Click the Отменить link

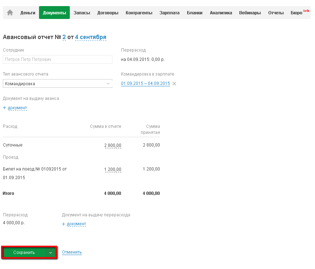[x=72, y=252]
